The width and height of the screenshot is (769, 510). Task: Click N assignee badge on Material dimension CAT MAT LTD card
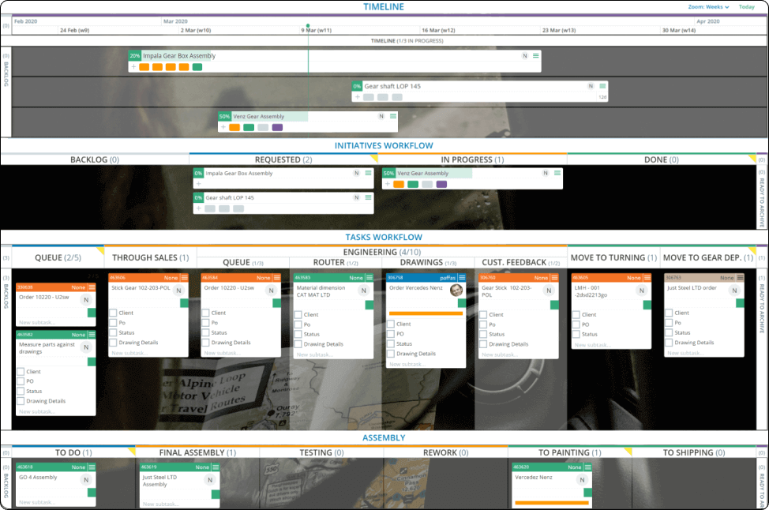coord(364,291)
